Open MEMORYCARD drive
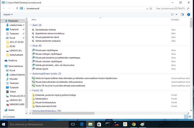Image resolution: width=194 pixels, height=128 pixels. 15,104
